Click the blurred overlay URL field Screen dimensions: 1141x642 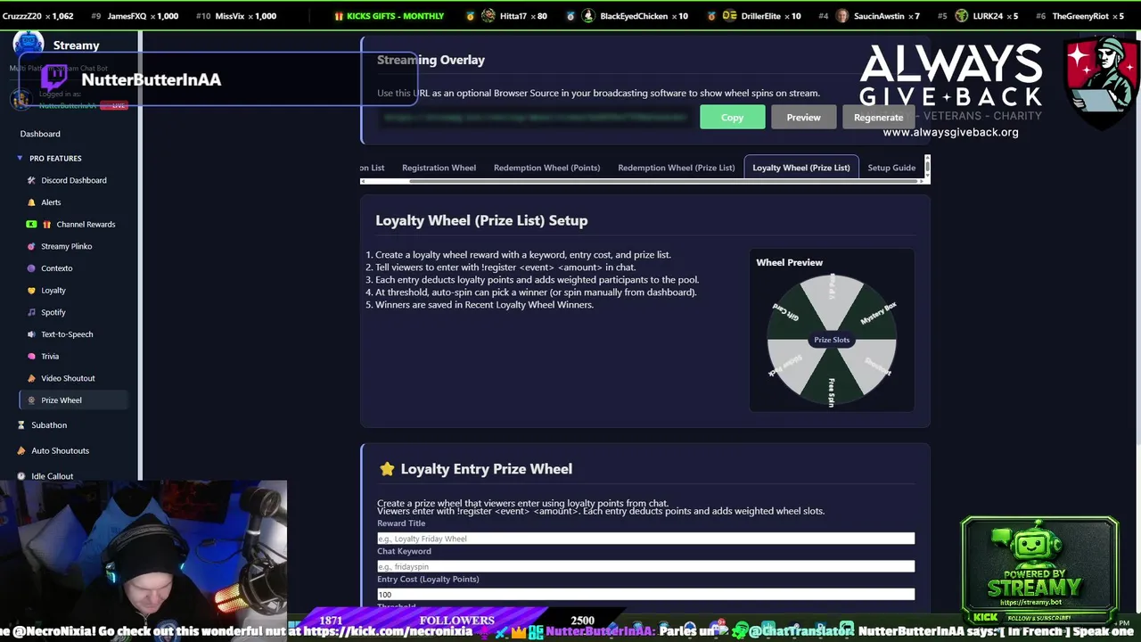coord(535,117)
